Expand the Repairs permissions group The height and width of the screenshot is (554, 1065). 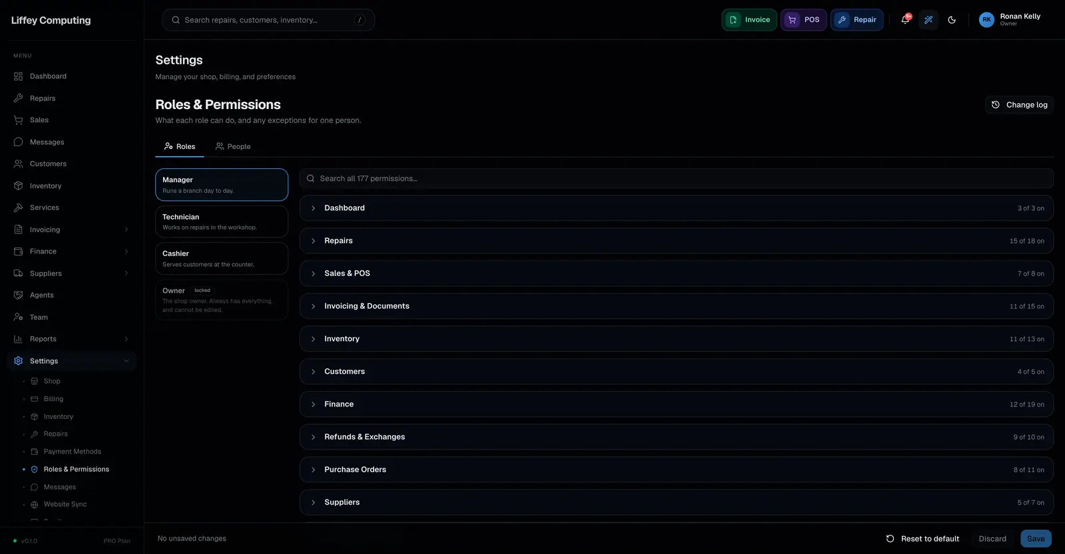(676, 241)
